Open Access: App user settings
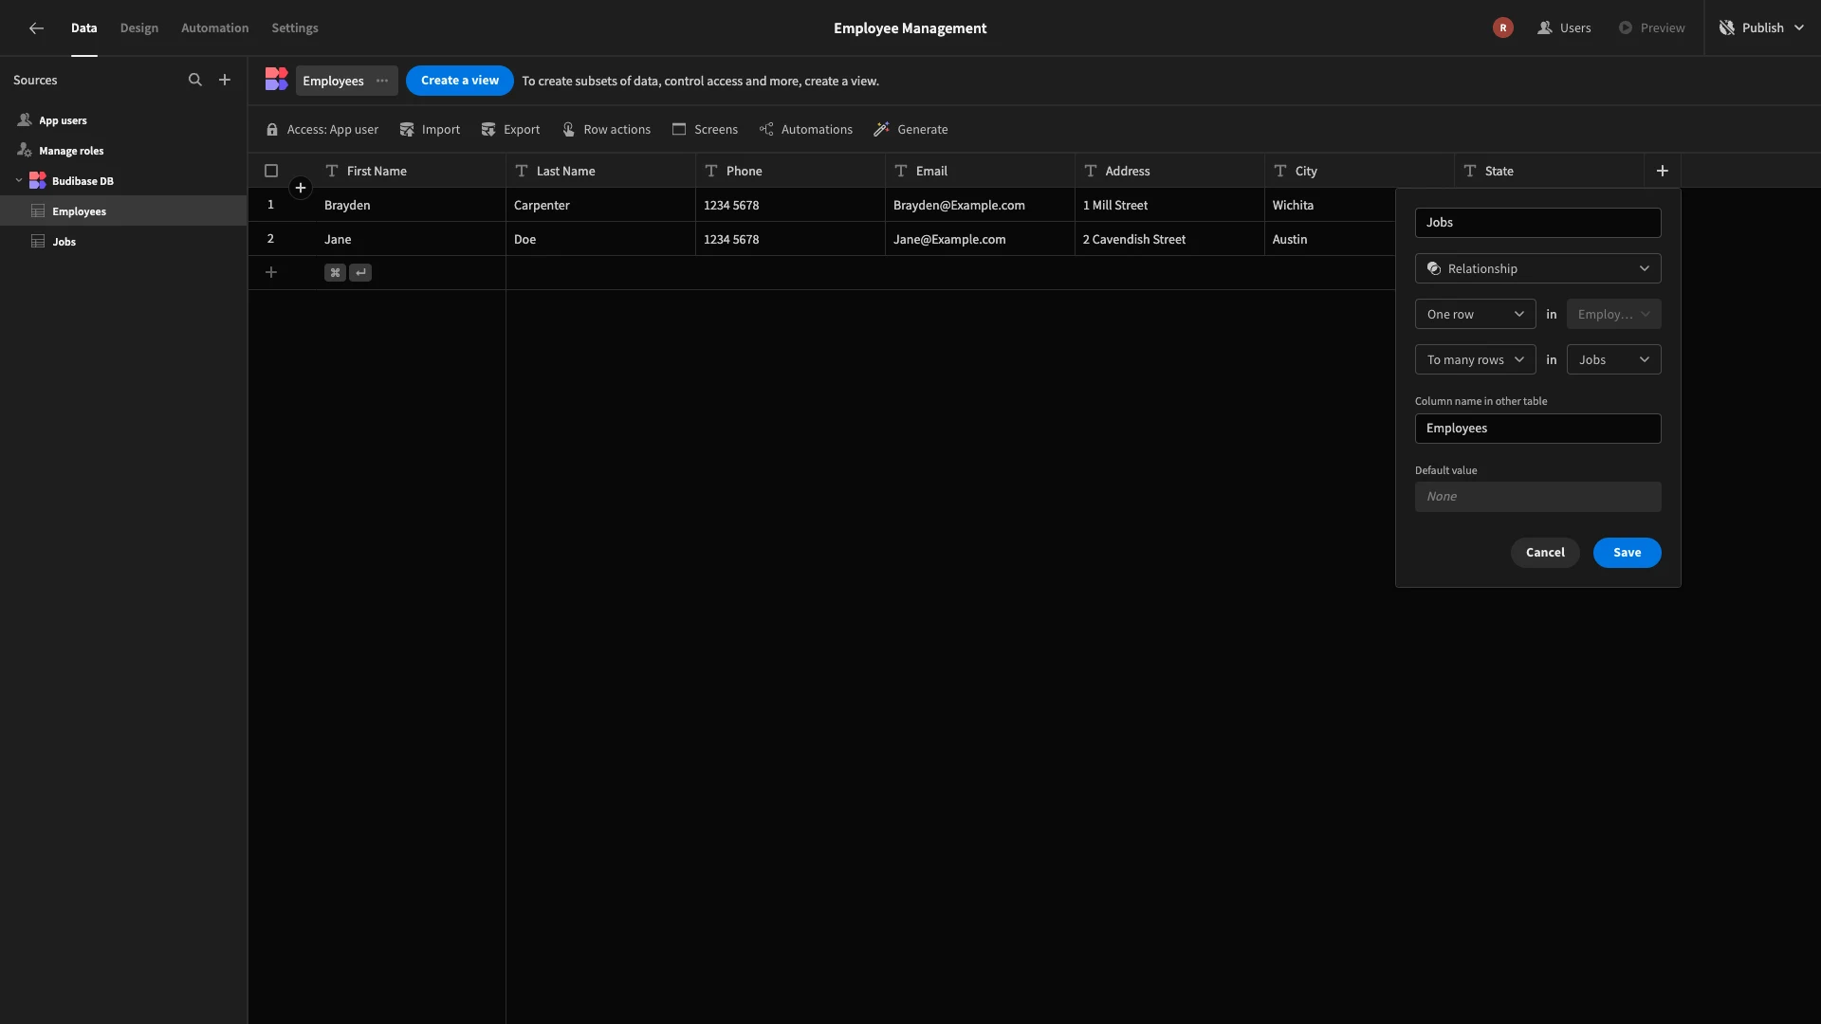 pyautogui.click(x=322, y=130)
